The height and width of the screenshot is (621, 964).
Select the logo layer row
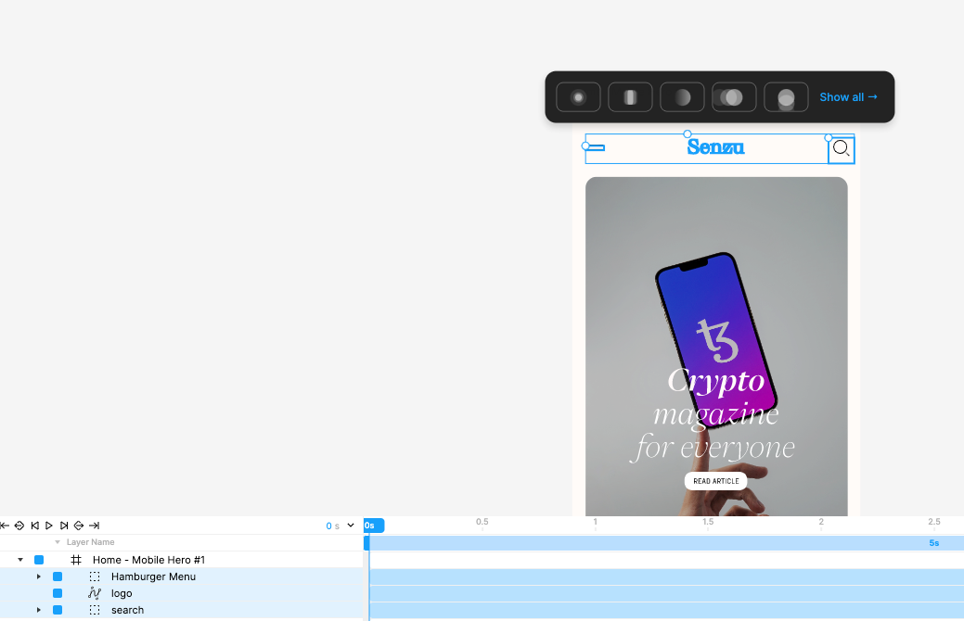181,593
